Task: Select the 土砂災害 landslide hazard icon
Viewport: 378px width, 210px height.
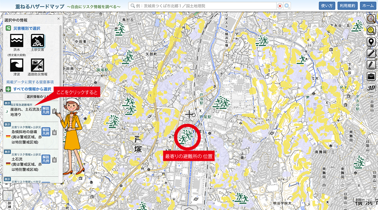Action: (x=38, y=41)
